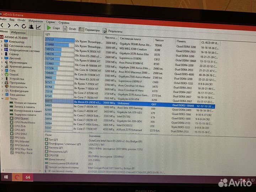
Task: Select the FPU SinJulia test
Action: click(x=22, y=145)
